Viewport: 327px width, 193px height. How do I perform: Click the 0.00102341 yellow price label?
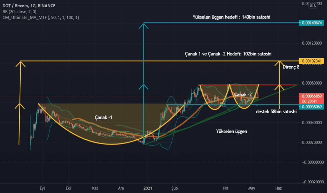coord(311,61)
